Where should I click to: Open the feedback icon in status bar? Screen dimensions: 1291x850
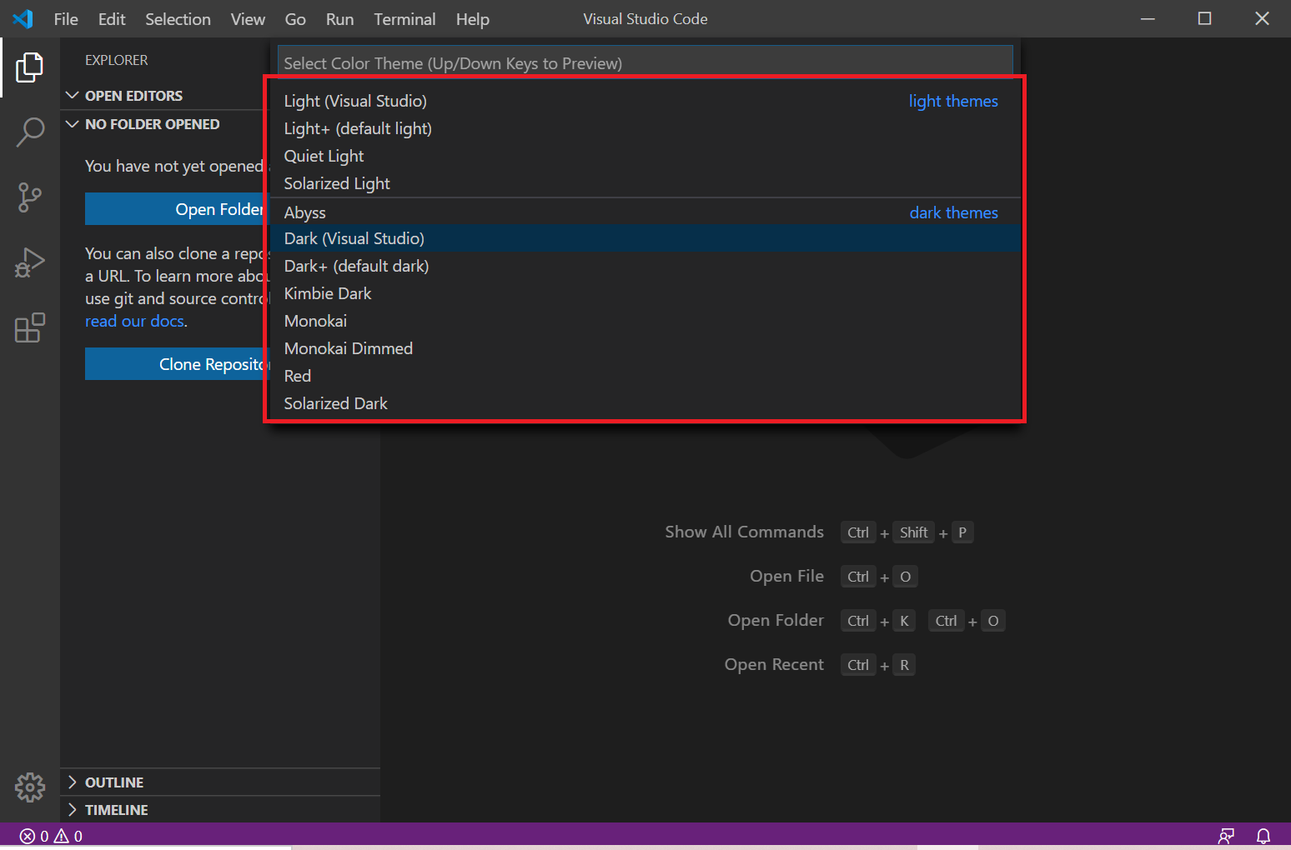pos(1226,836)
